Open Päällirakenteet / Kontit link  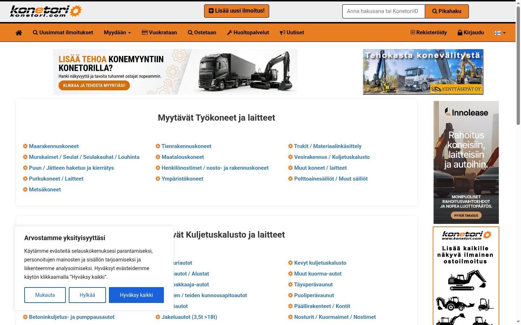tap(322, 306)
